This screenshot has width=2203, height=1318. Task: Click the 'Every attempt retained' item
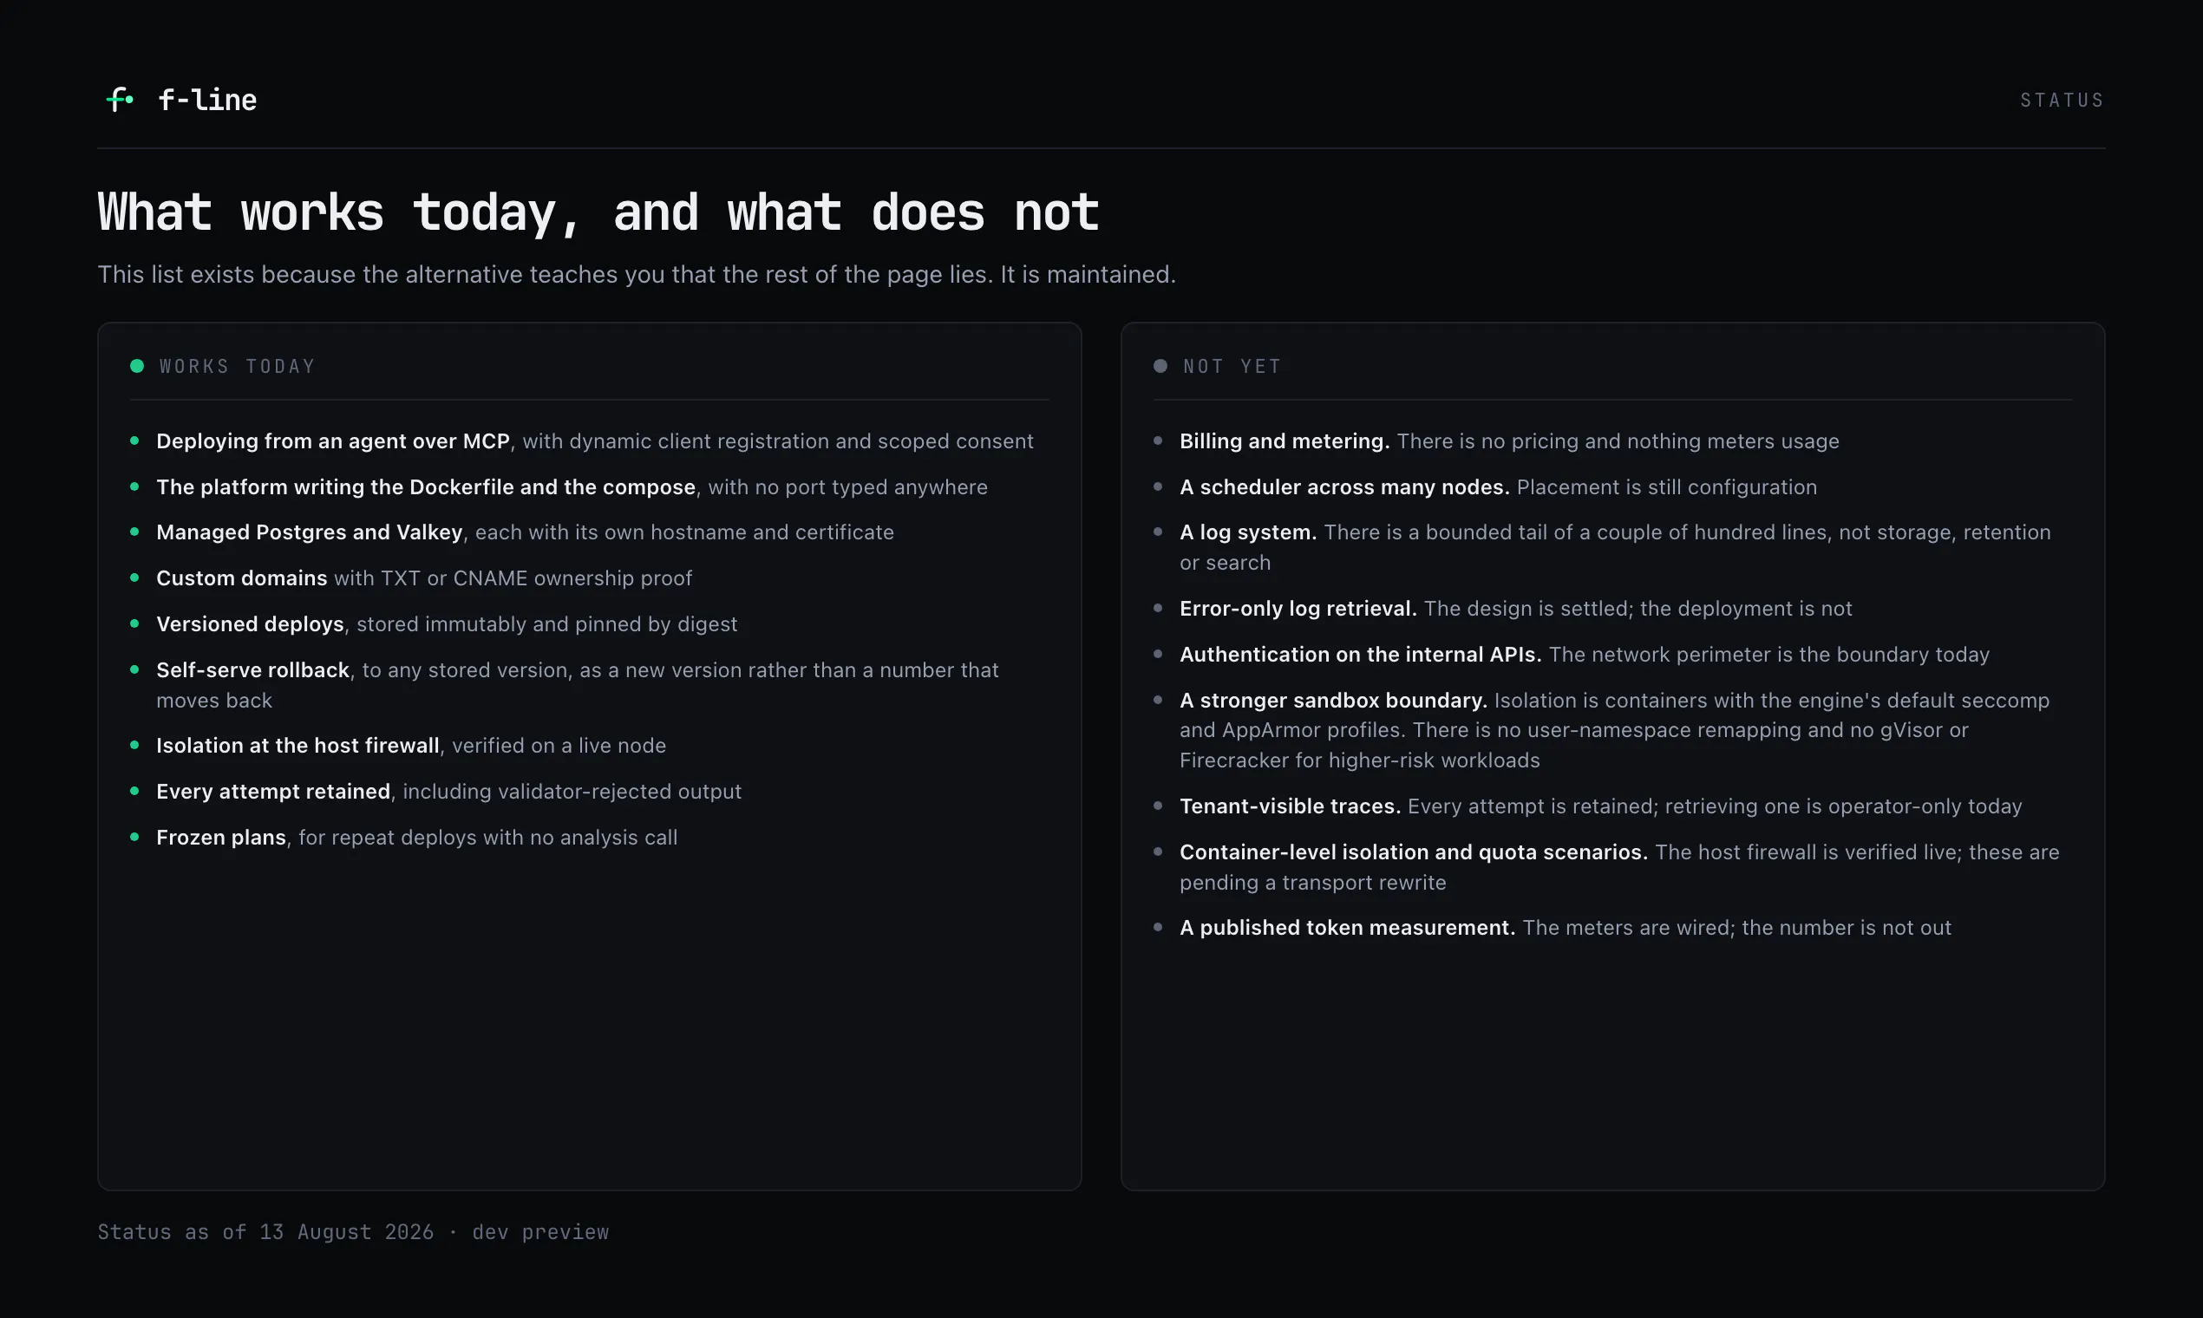tap(273, 792)
